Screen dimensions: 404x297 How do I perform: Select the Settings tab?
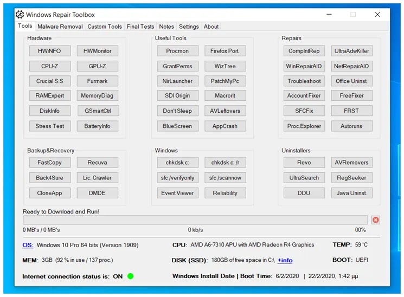(189, 27)
